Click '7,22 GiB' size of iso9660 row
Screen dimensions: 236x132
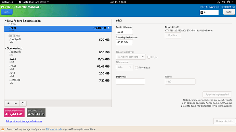pos(104,80)
